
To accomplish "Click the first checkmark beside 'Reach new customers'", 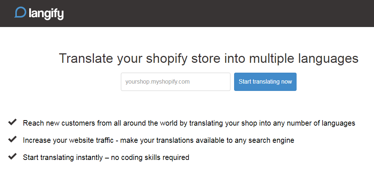I will (12, 122).
